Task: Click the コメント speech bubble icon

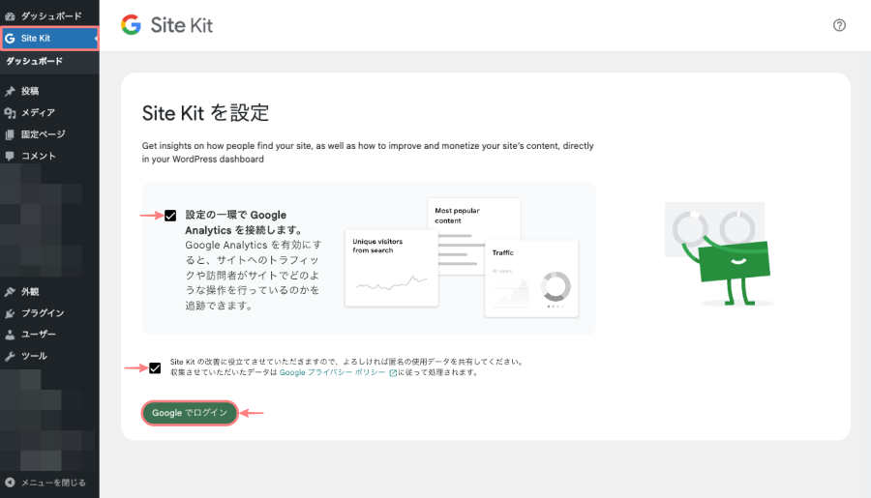Action: coord(10,156)
